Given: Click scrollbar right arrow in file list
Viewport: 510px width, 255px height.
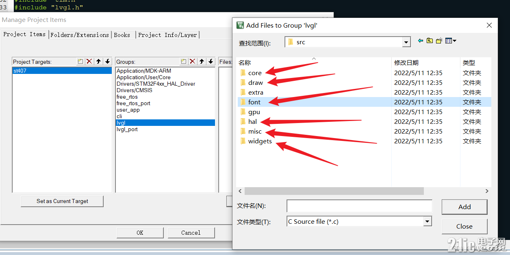Looking at the screenshot, I should click(487, 191).
